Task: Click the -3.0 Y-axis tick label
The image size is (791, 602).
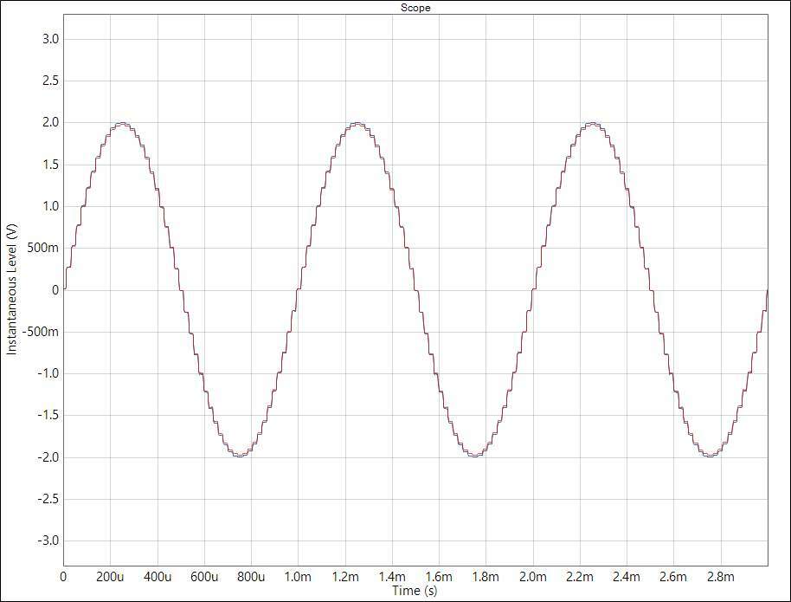Action: coord(48,541)
